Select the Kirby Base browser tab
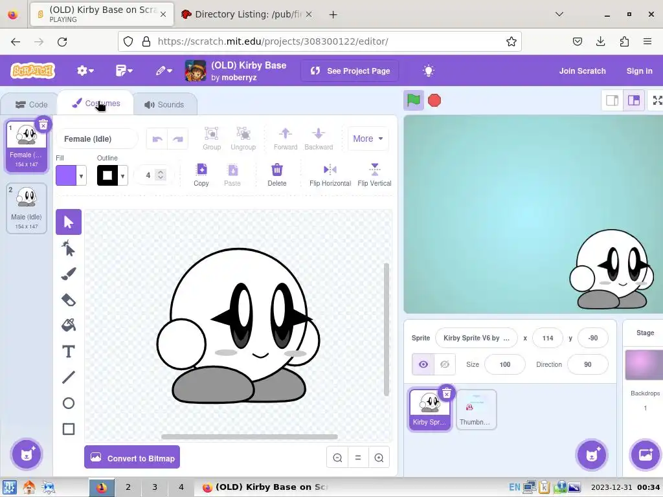 coord(102,14)
